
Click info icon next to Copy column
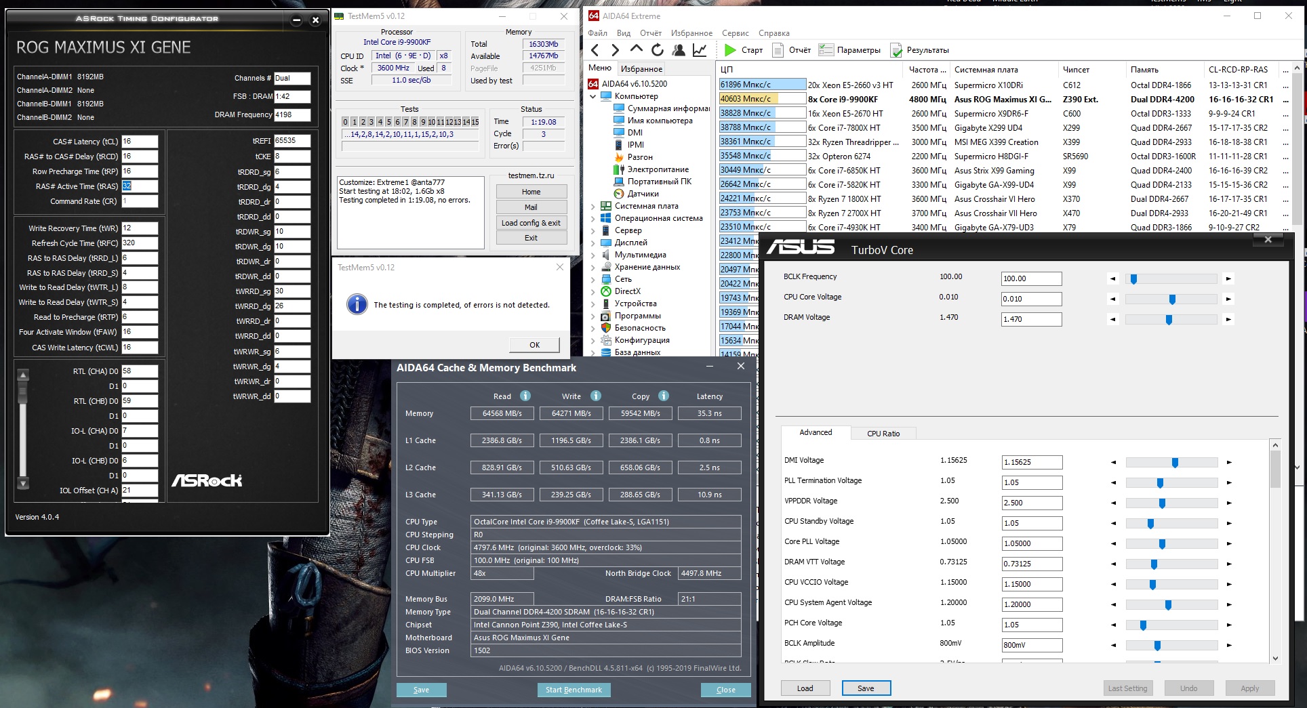[664, 396]
